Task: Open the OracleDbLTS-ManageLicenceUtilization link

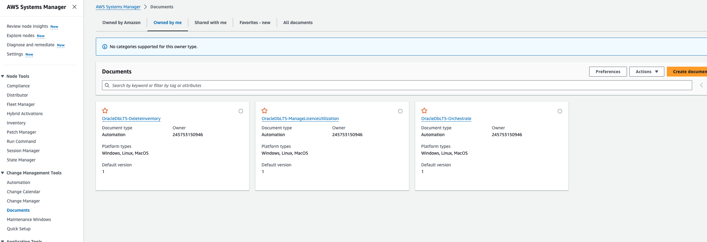Action: (300, 119)
